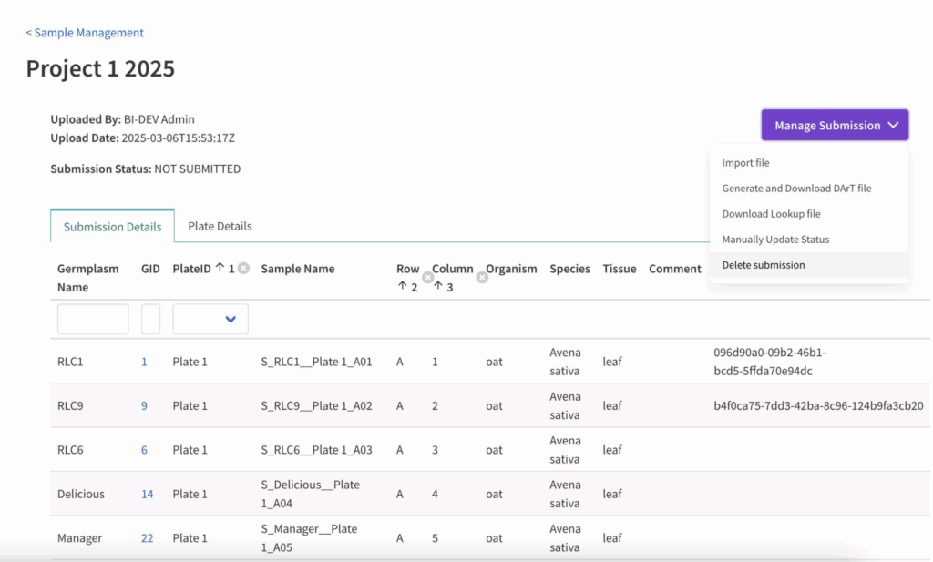Click the GID filter input box

click(x=150, y=319)
